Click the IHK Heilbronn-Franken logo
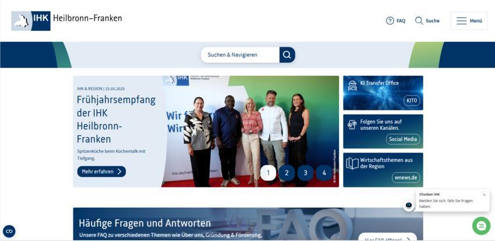The width and height of the screenshot is (495, 241). [66, 20]
